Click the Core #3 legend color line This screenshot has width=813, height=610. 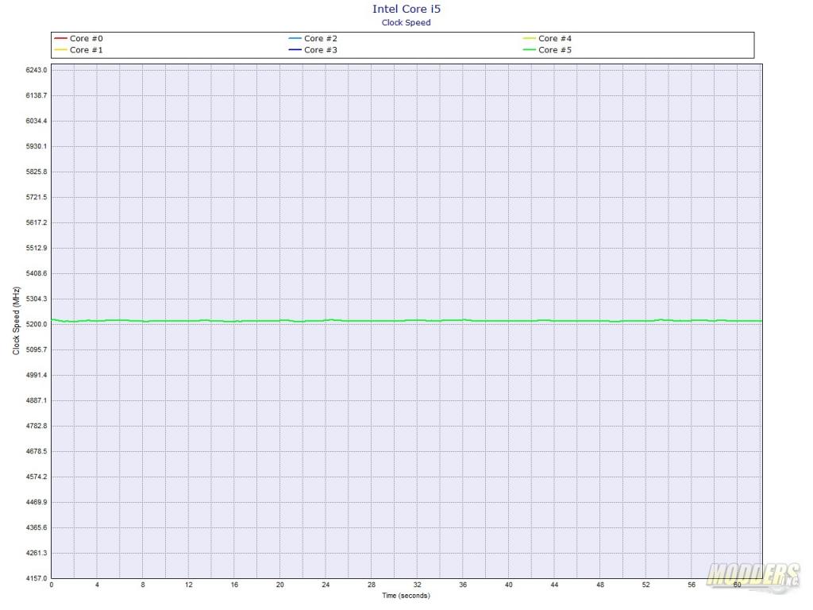295,50
